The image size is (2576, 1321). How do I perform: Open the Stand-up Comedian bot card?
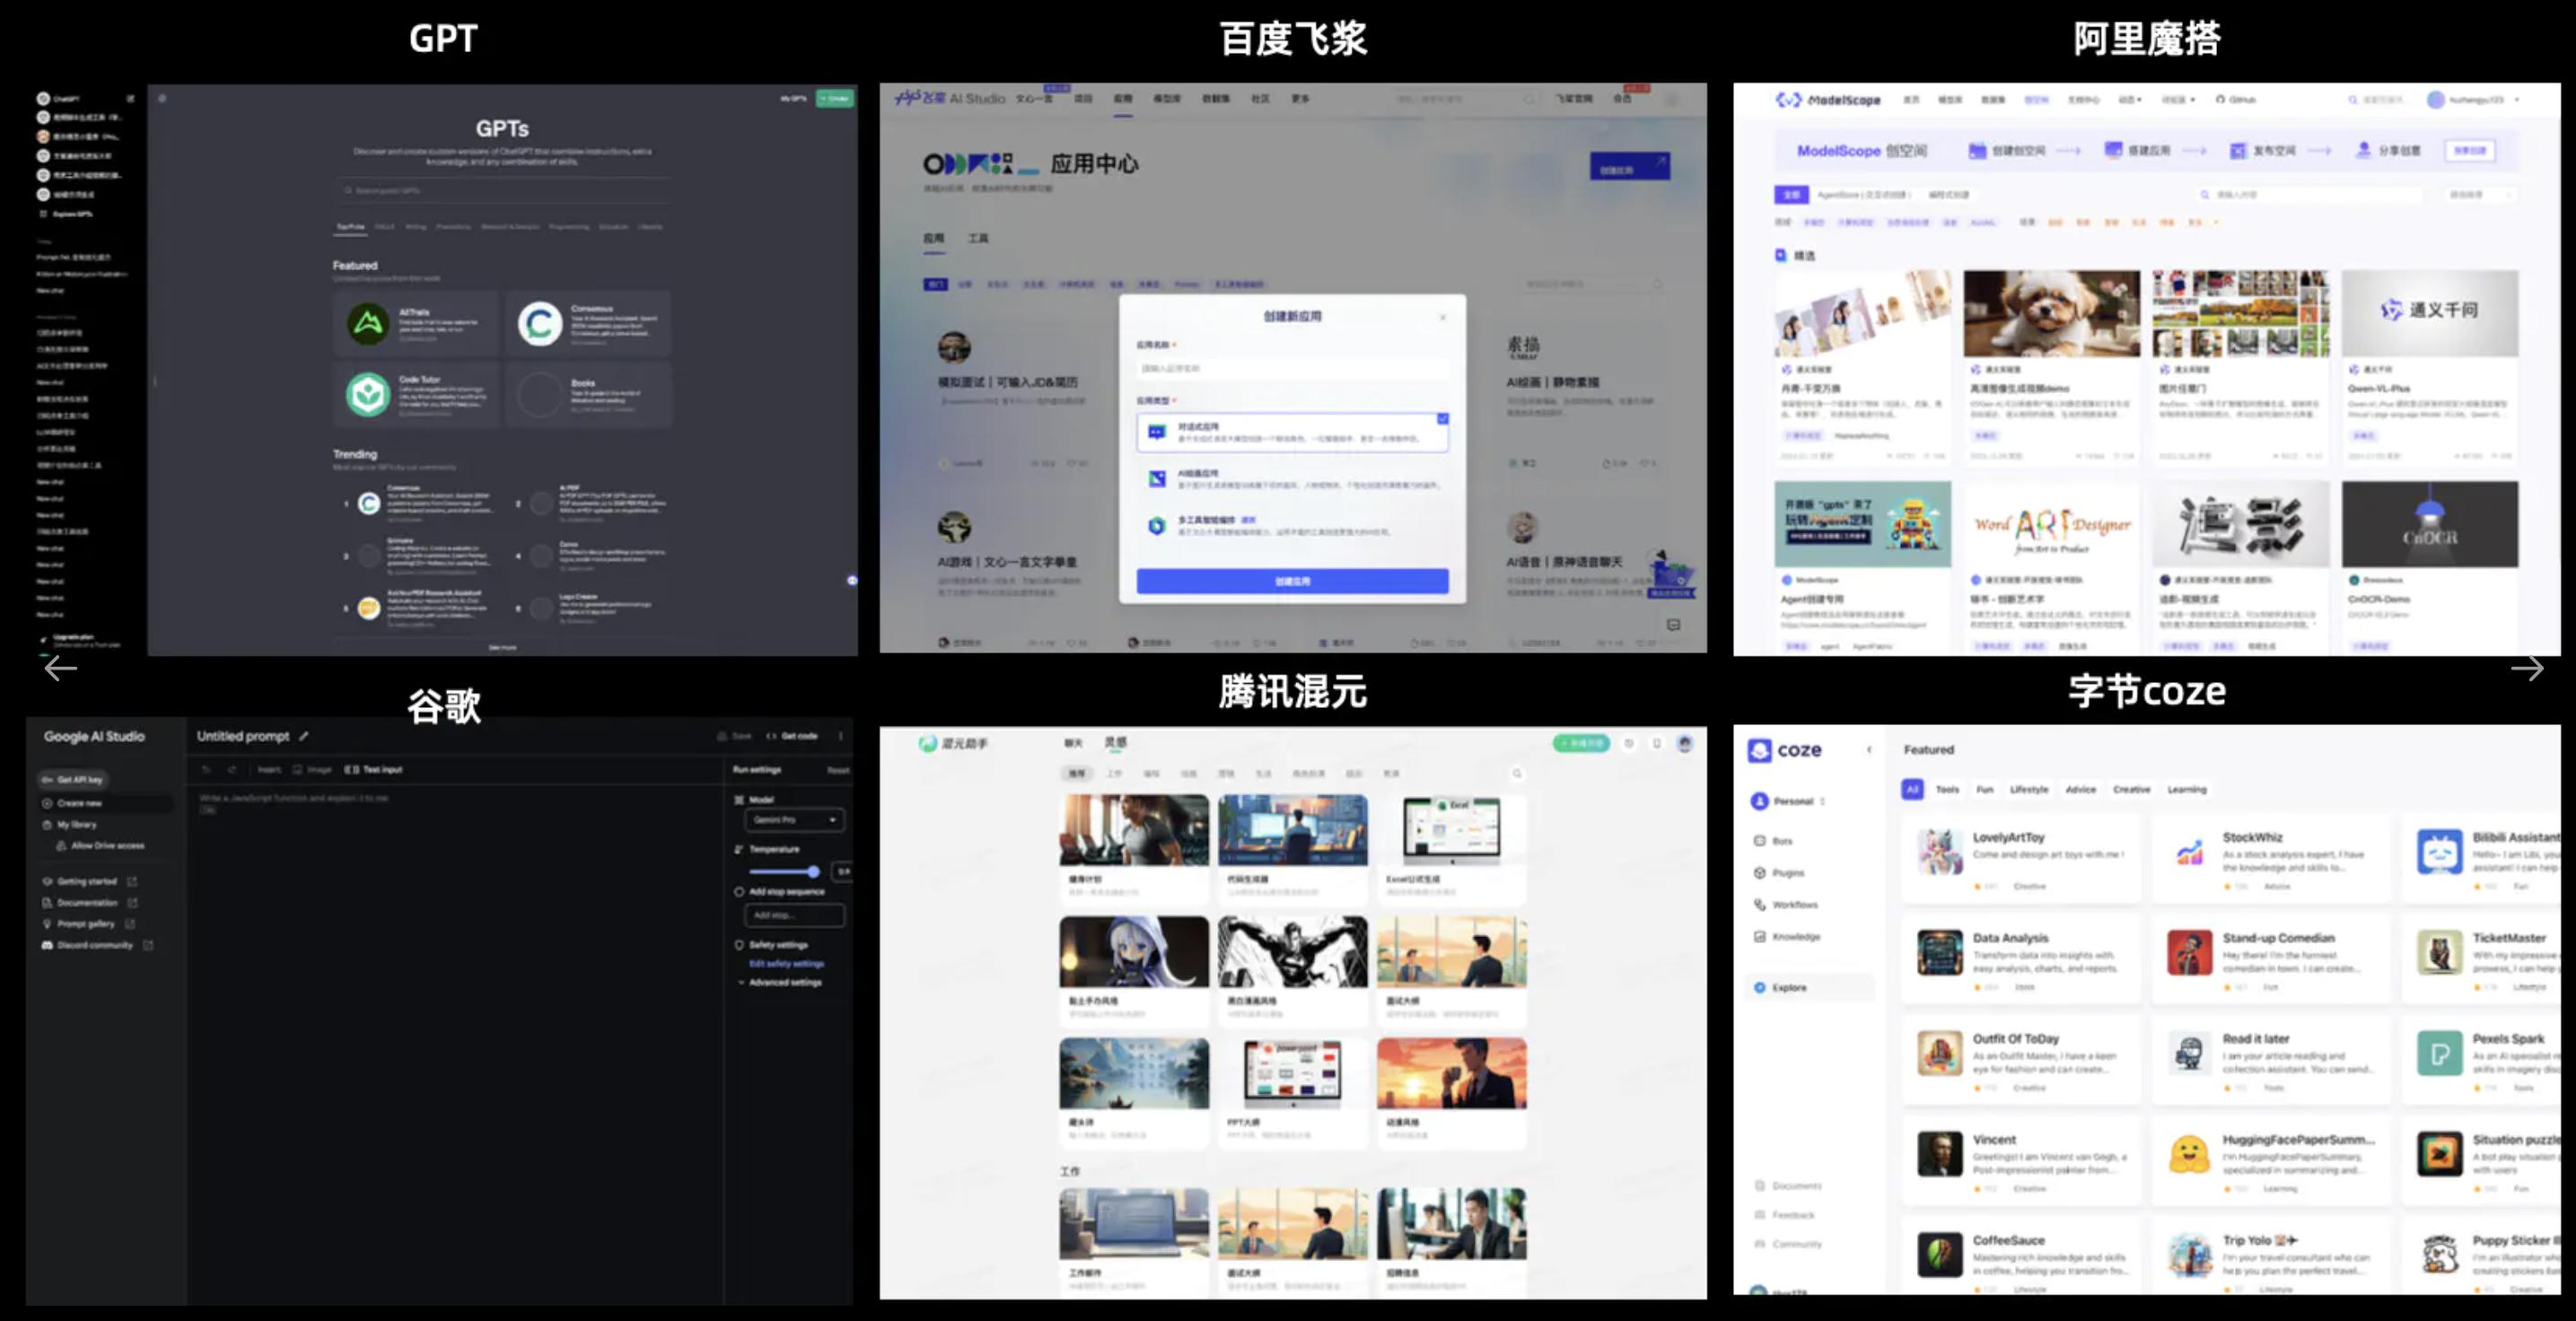click(2270, 958)
